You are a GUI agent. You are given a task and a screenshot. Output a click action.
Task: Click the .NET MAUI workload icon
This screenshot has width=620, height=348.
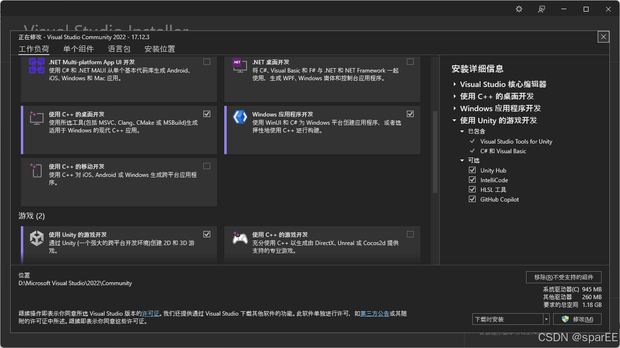(37, 65)
